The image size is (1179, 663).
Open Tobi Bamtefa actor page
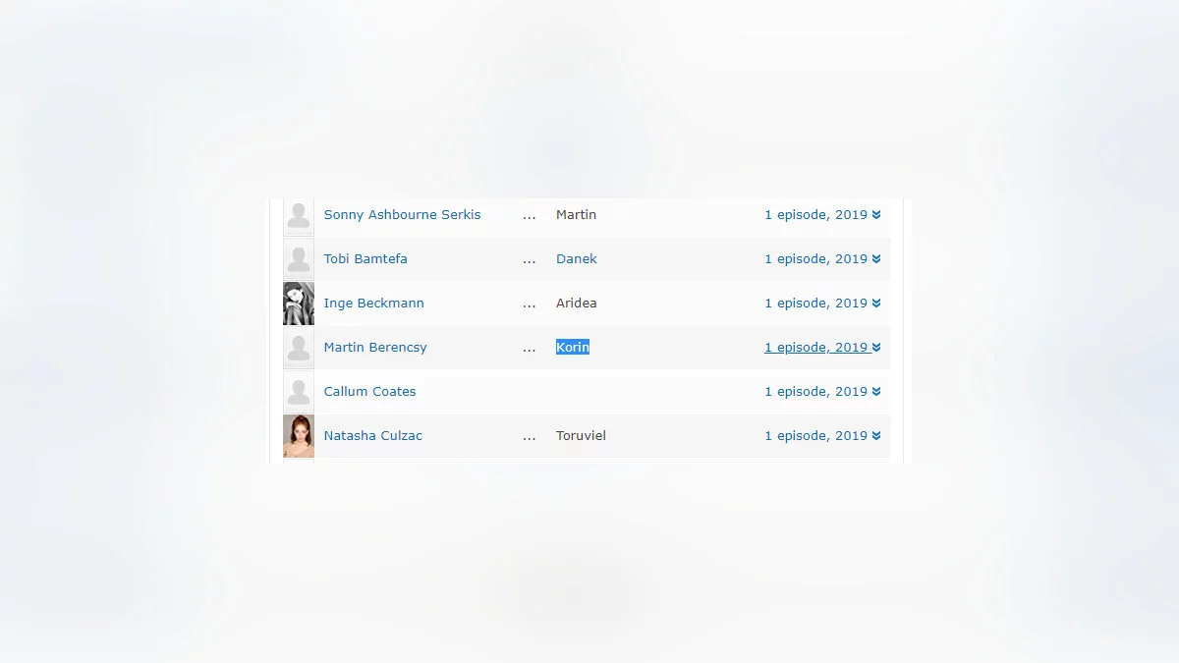[365, 259]
